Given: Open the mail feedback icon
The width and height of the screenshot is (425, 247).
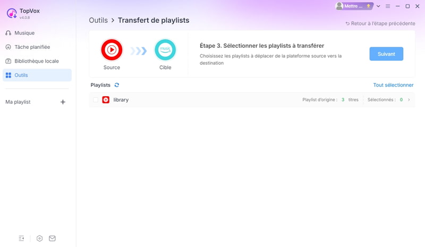Looking at the screenshot, I should tap(52, 239).
